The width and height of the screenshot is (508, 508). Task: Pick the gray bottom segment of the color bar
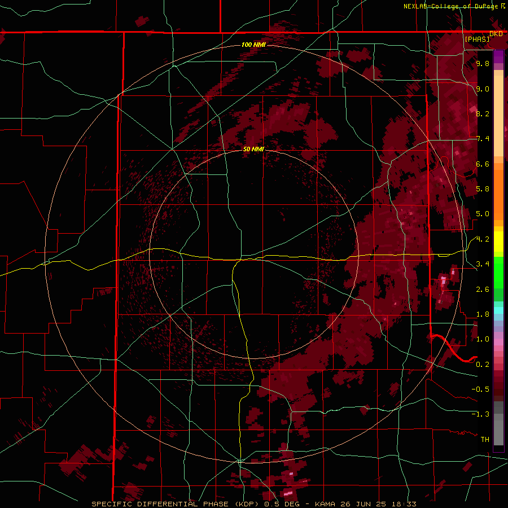pos(498,424)
